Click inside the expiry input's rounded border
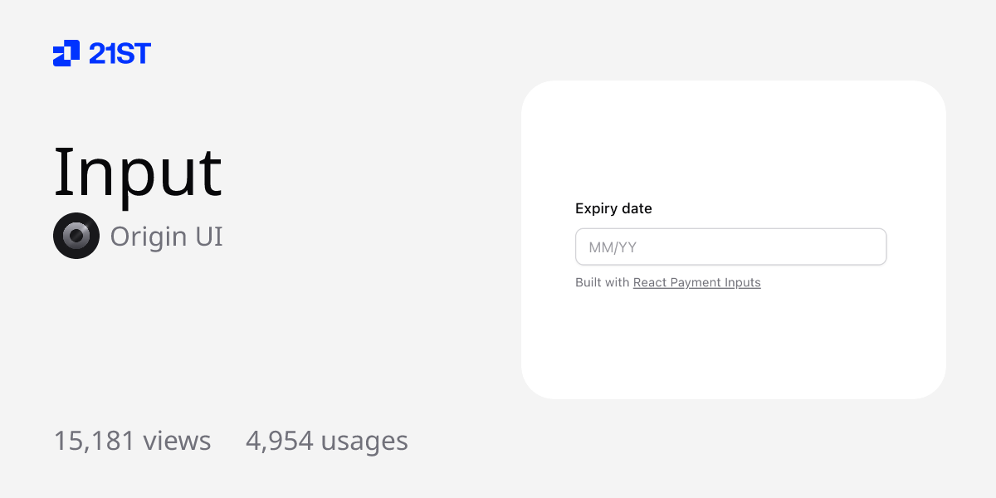Image resolution: width=996 pixels, height=498 pixels. 730,247
